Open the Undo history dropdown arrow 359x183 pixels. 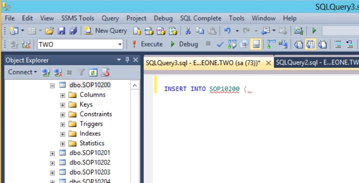click(x=237, y=31)
